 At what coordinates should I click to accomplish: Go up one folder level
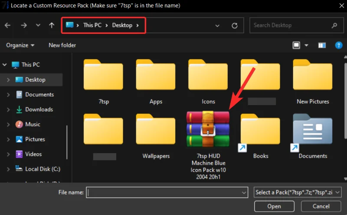pos(52,25)
